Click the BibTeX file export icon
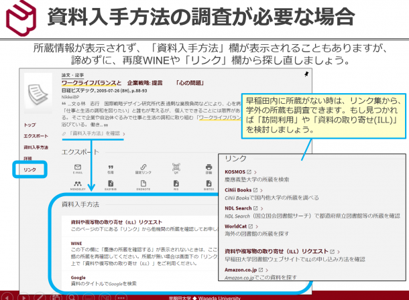The image size is (409, 300). pyautogui.click(x=209, y=183)
